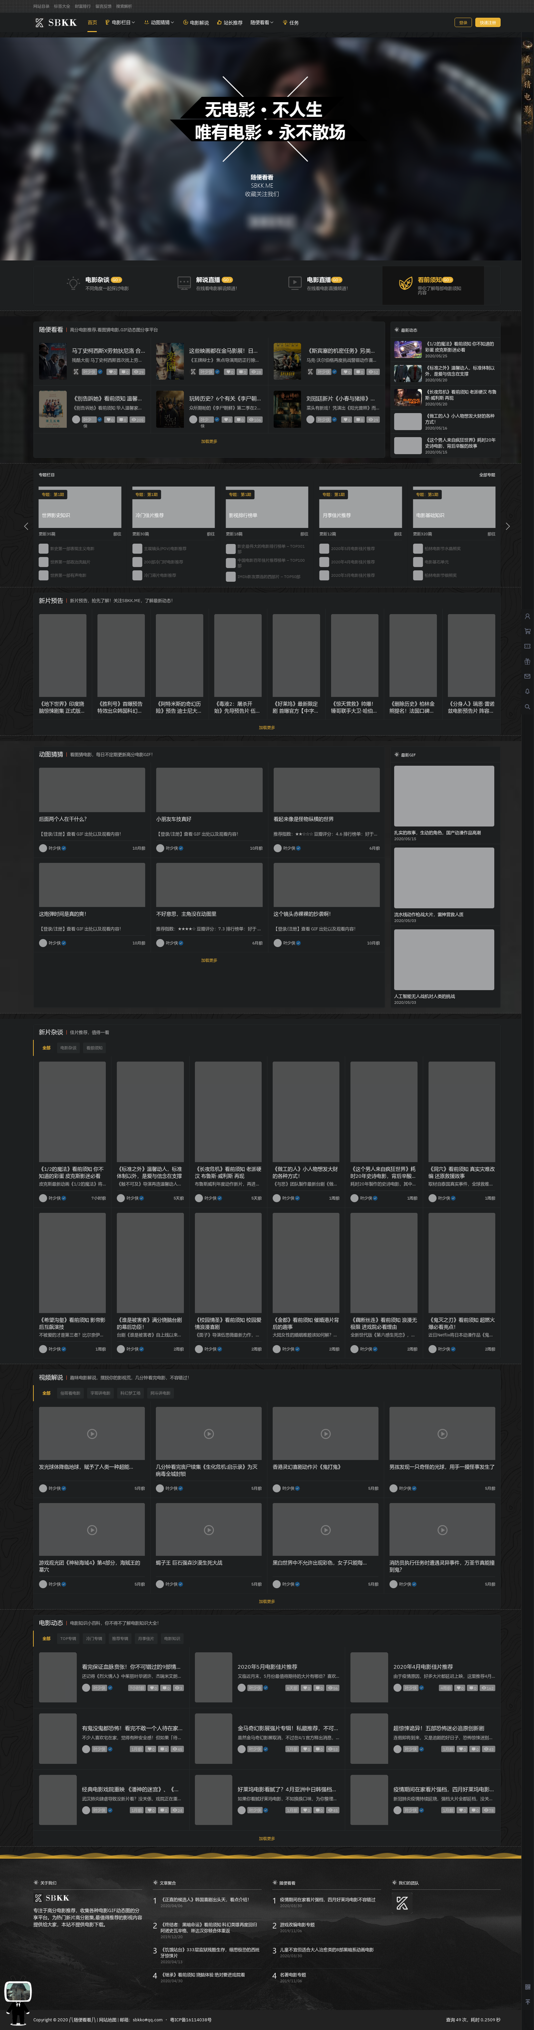Open user profile icon in right sidebar
Screen dimensions: 534x2030
pos(527,616)
